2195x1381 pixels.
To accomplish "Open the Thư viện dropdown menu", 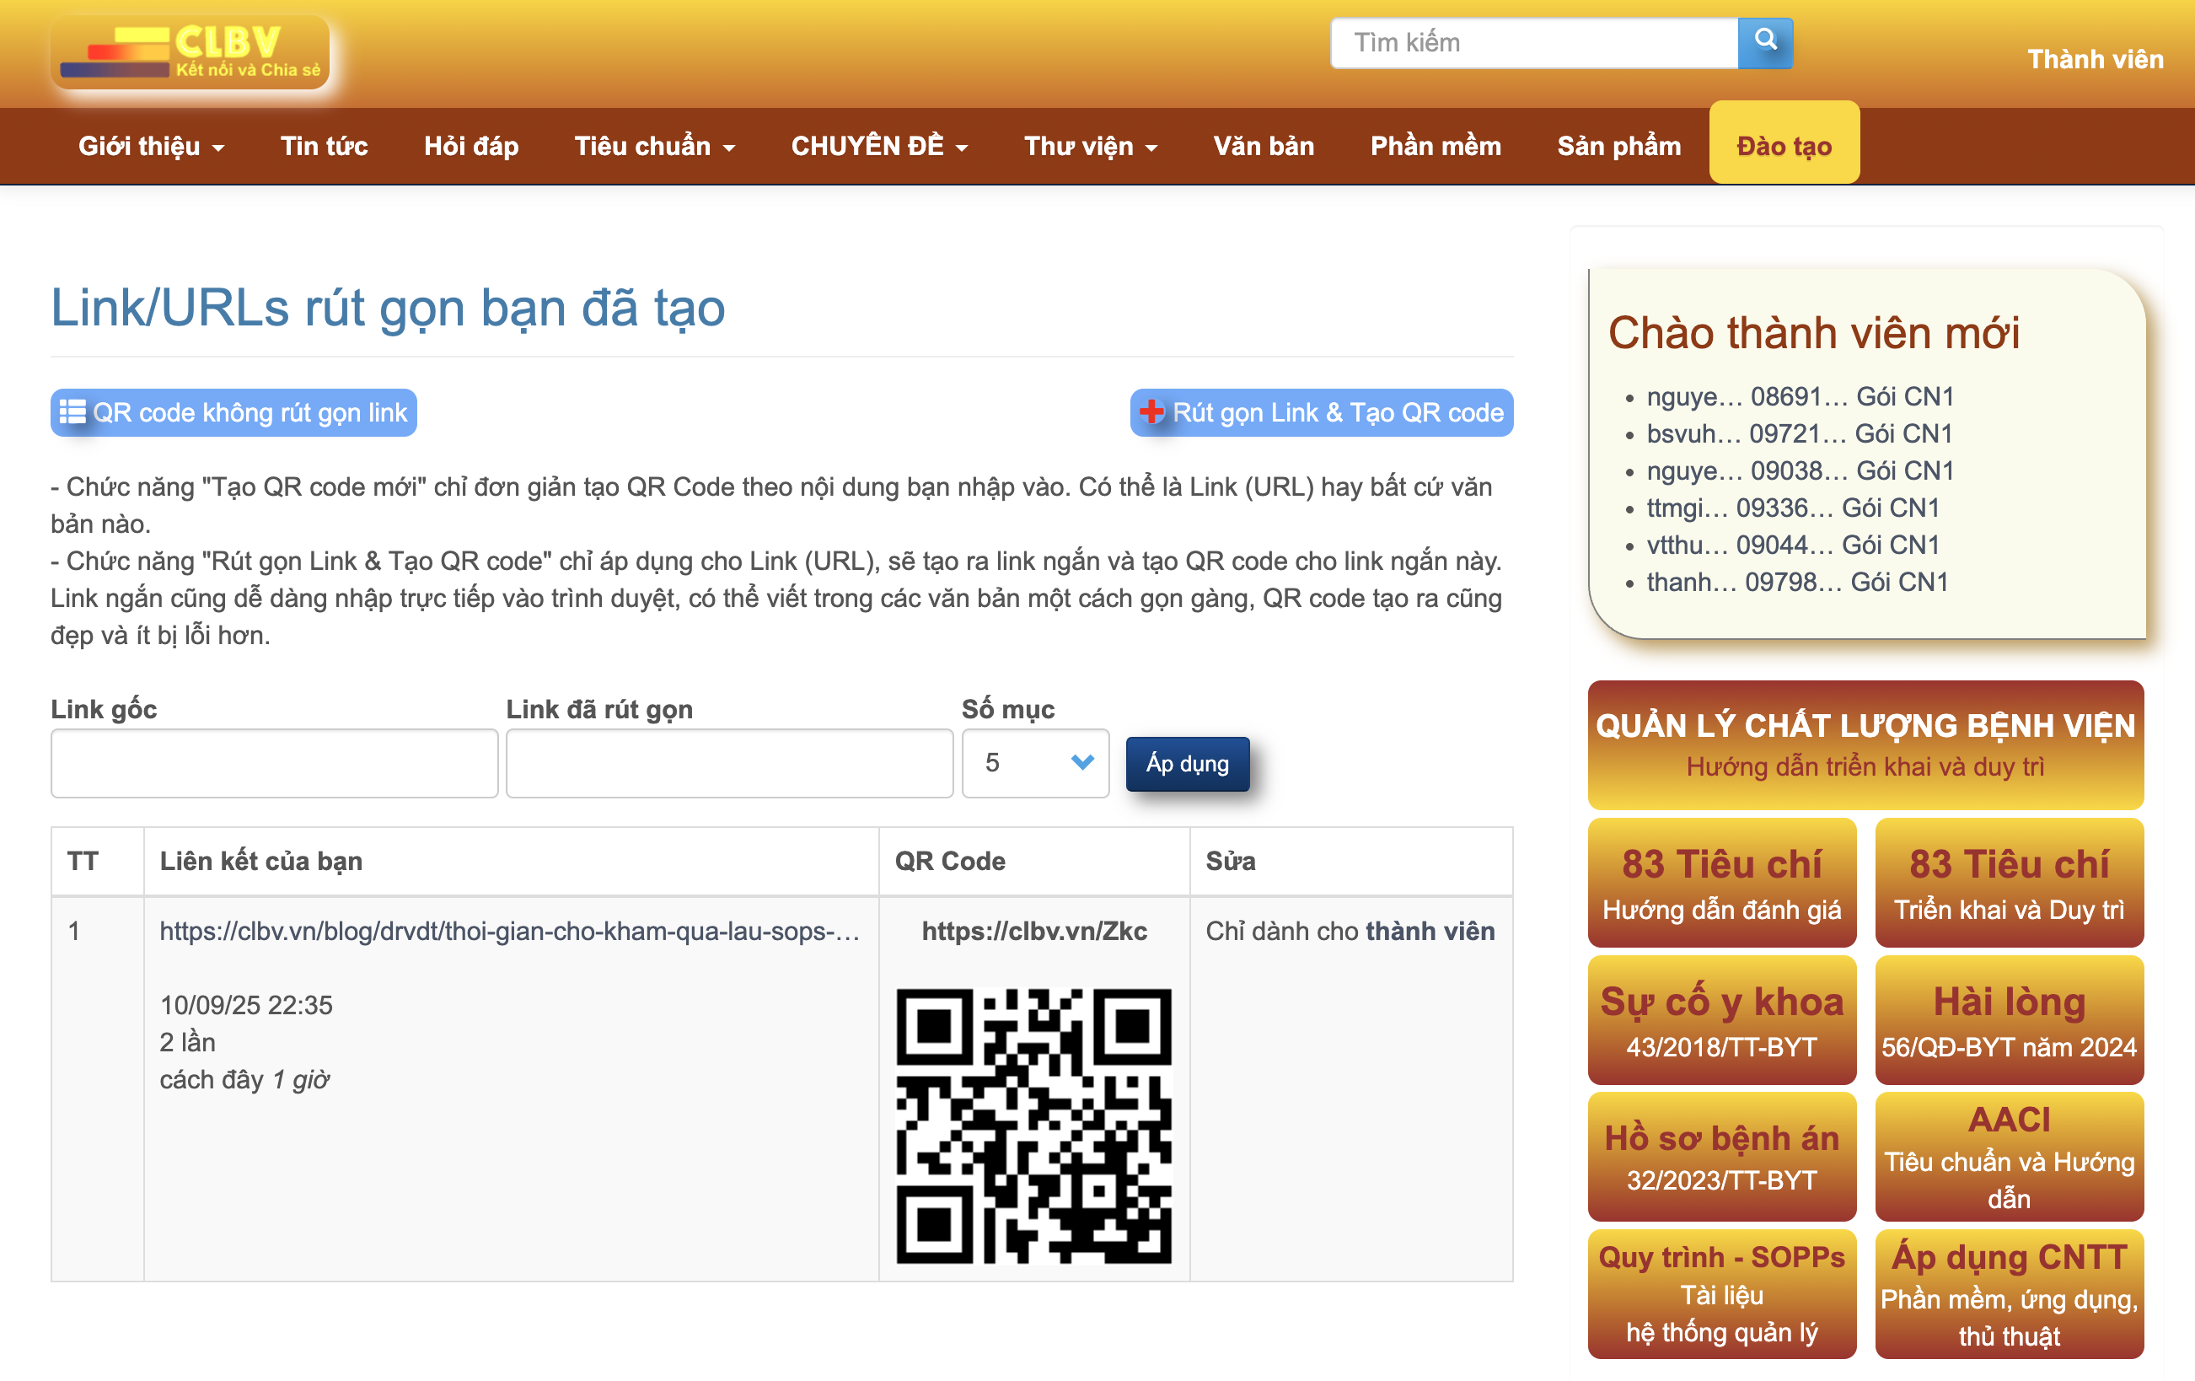I will (x=1090, y=146).
